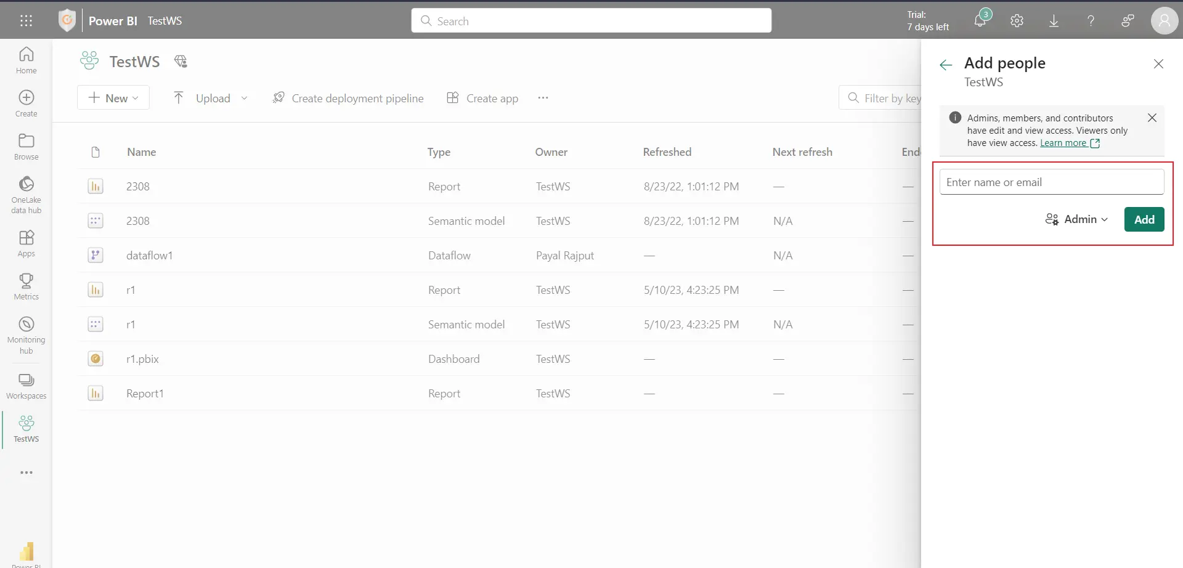Open notifications bell
Viewport: 1183px width, 568px height.
click(980, 20)
